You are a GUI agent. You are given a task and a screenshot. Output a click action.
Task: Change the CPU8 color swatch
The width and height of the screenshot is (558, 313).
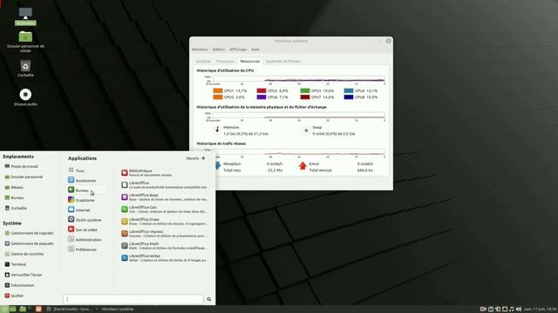349,97
